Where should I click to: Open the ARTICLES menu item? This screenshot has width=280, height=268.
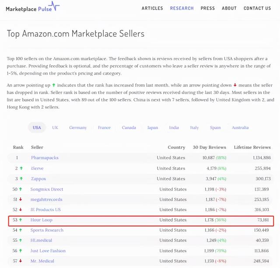152,8
